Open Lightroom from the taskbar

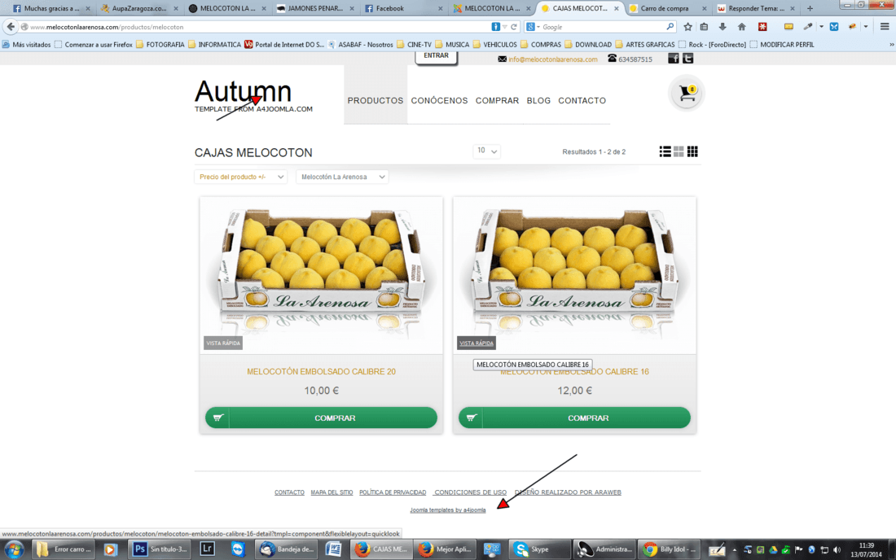click(207, 549)
